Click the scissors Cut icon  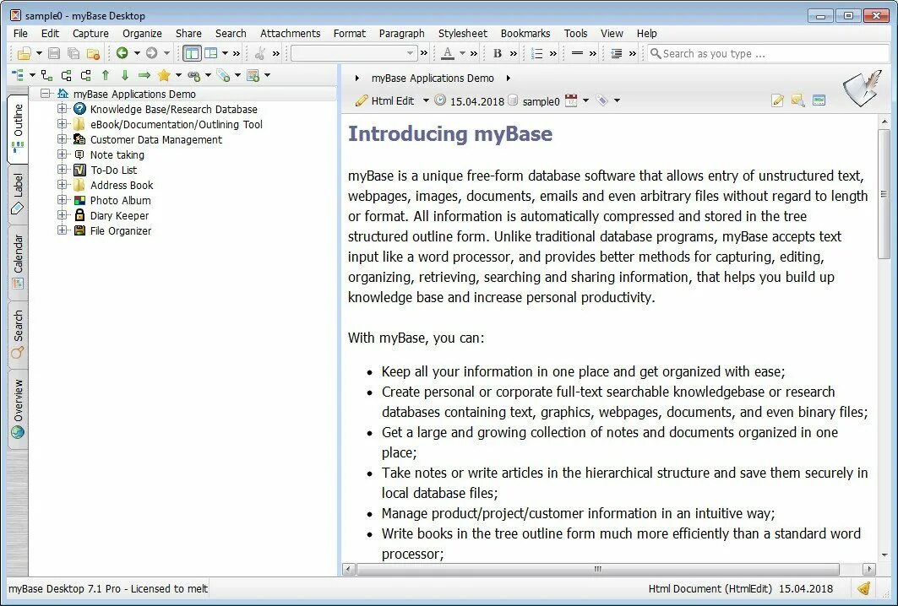coord(260,54)
